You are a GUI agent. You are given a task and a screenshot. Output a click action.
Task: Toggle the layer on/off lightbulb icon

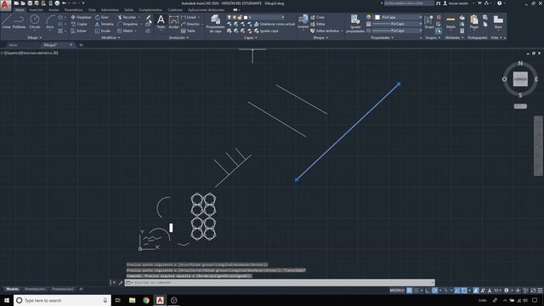click(229, 17)
